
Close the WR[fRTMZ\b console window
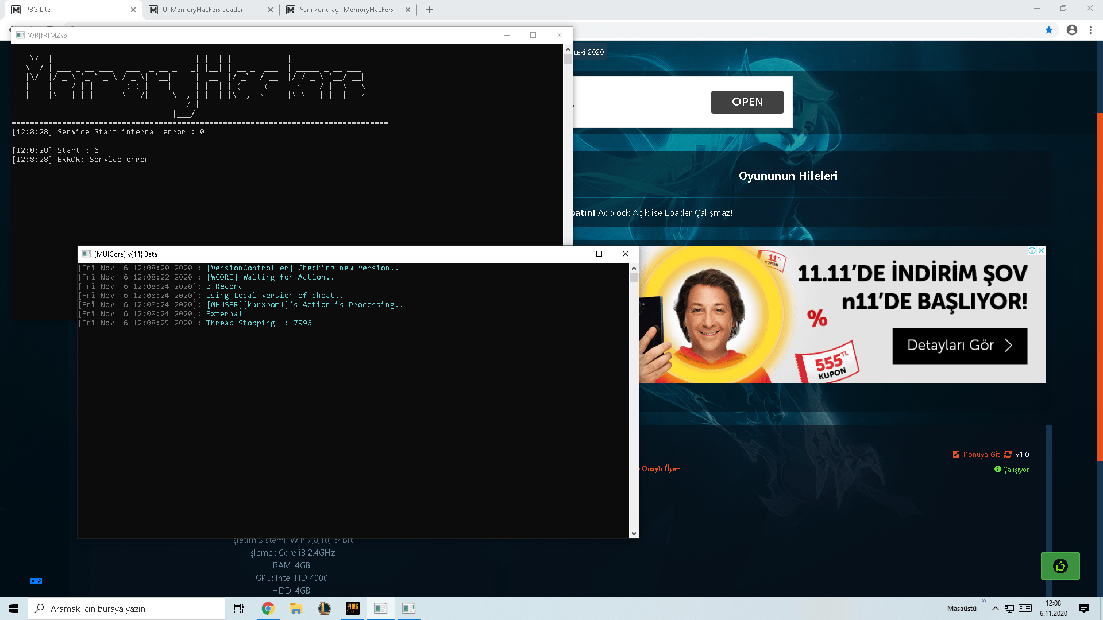click(x=560, y=35)
